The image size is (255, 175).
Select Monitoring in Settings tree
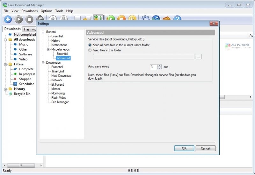(x=58, y=93)
